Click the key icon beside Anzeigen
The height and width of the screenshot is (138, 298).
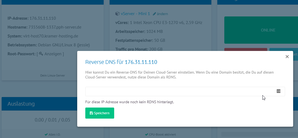coord(41,54)
